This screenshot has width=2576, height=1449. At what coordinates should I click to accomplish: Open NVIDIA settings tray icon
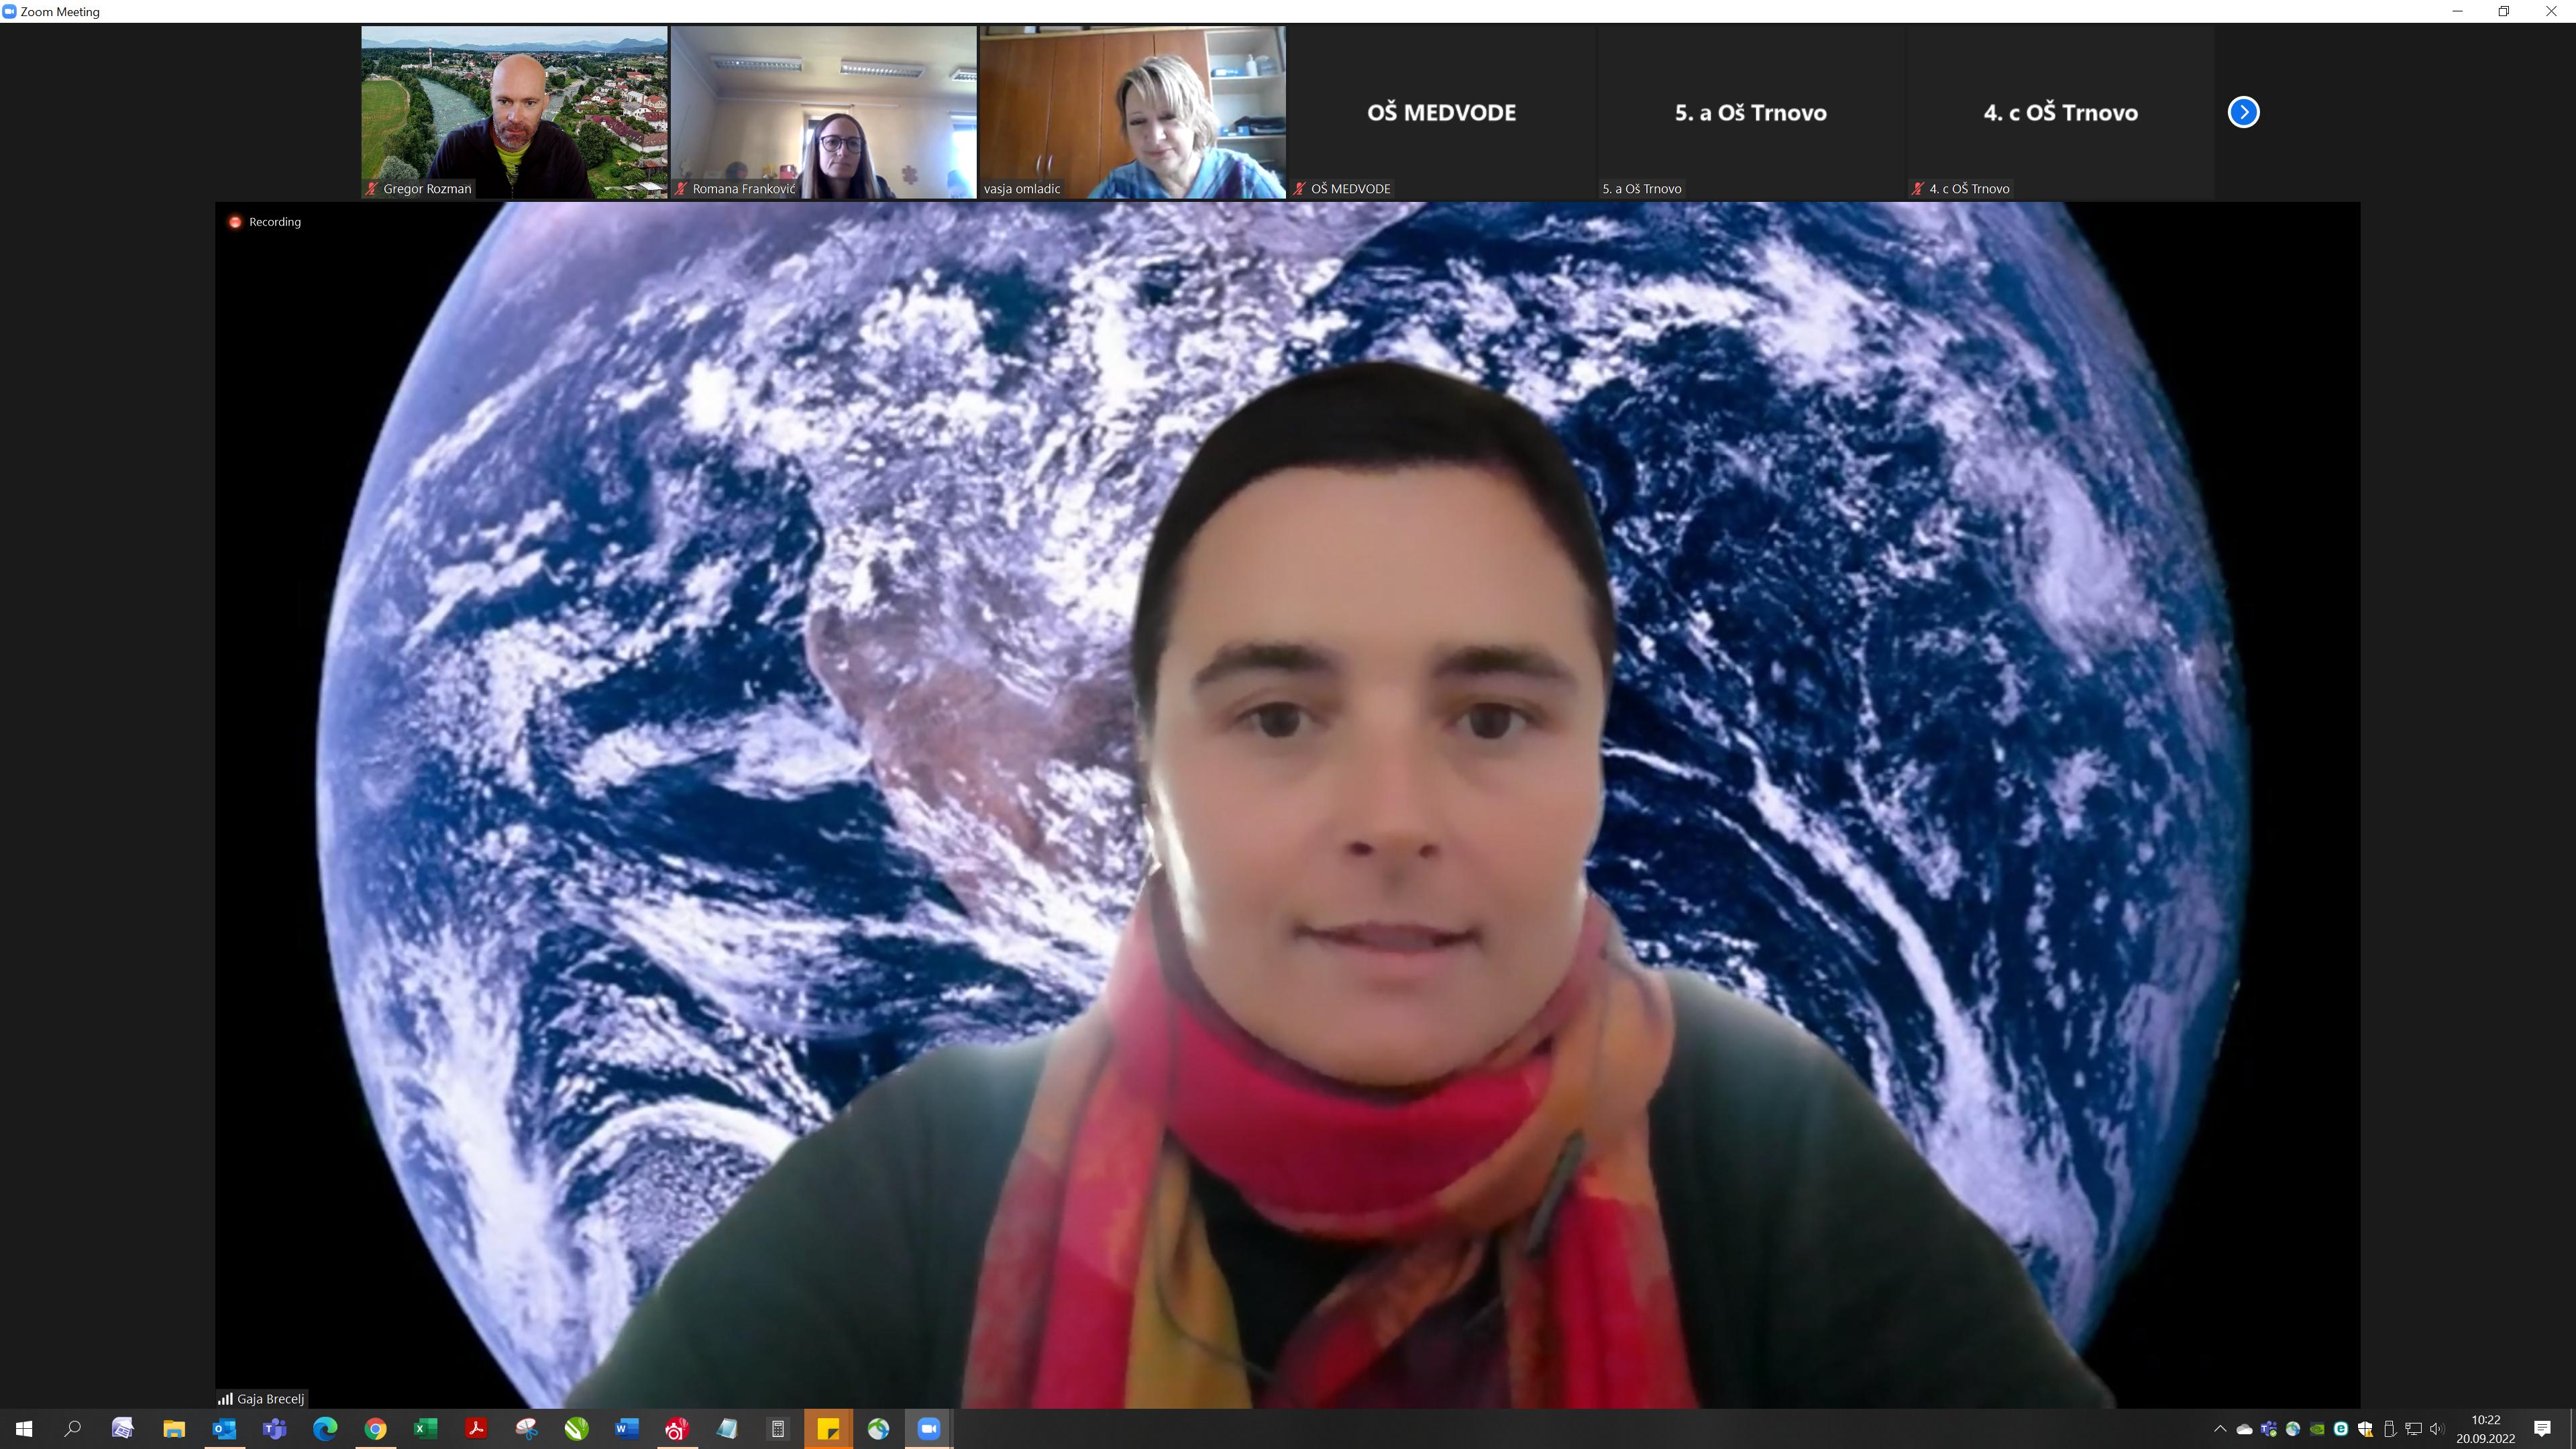pyautogui.click(x=2317, y=1429)
